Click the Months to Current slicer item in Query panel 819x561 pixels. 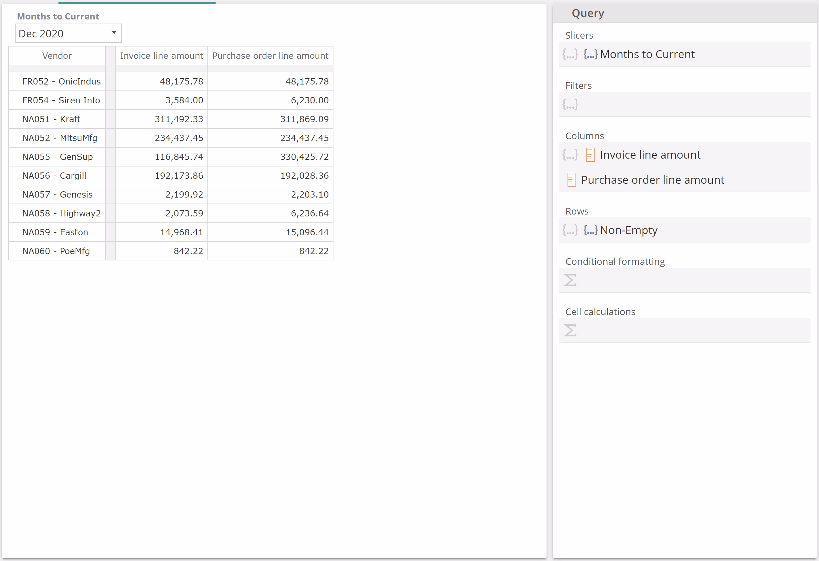click(647, 54)
